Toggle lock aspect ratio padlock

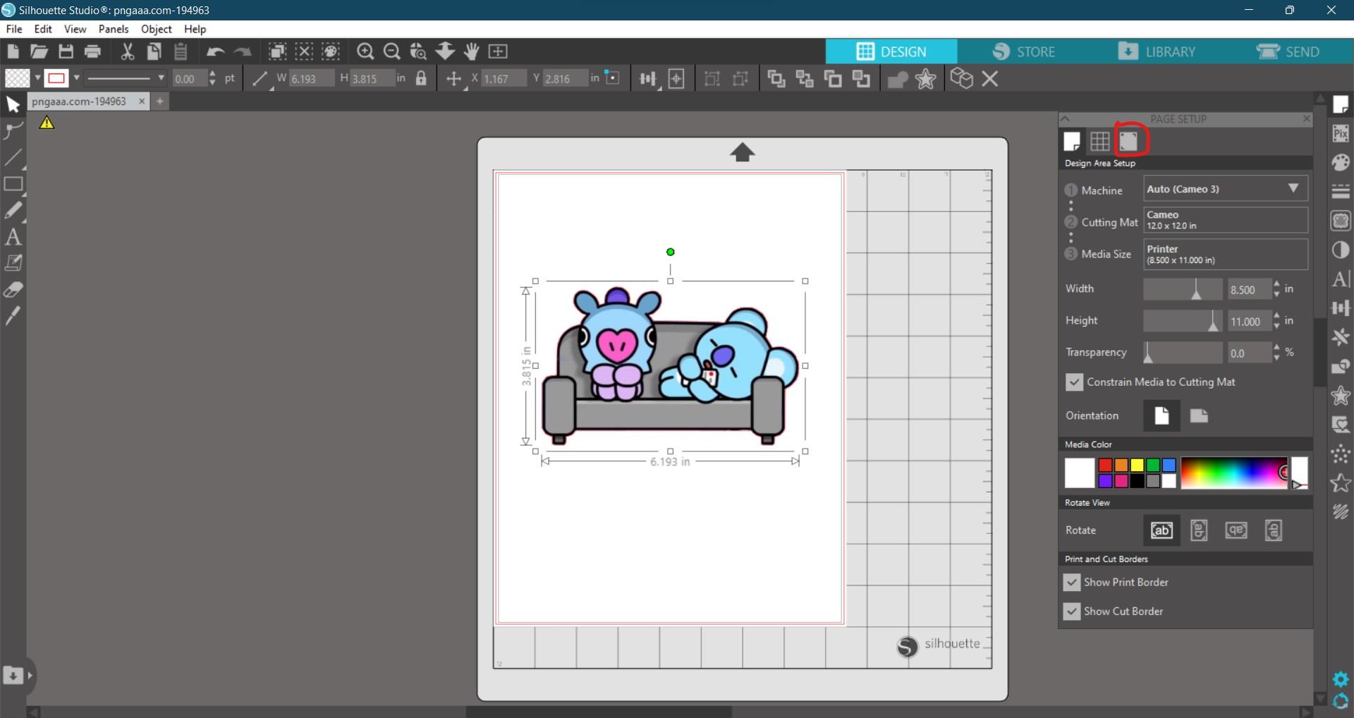(x=421, y=78)
